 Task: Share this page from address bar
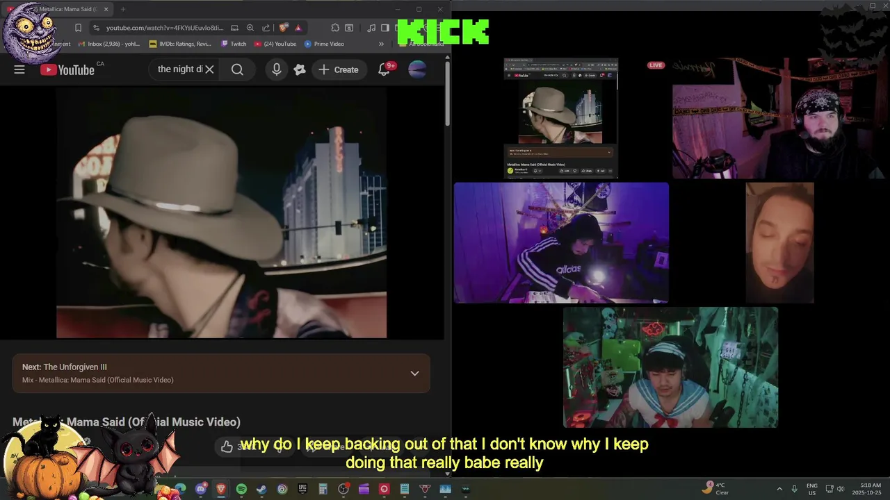pyautogui.click(x=266, y=28)
